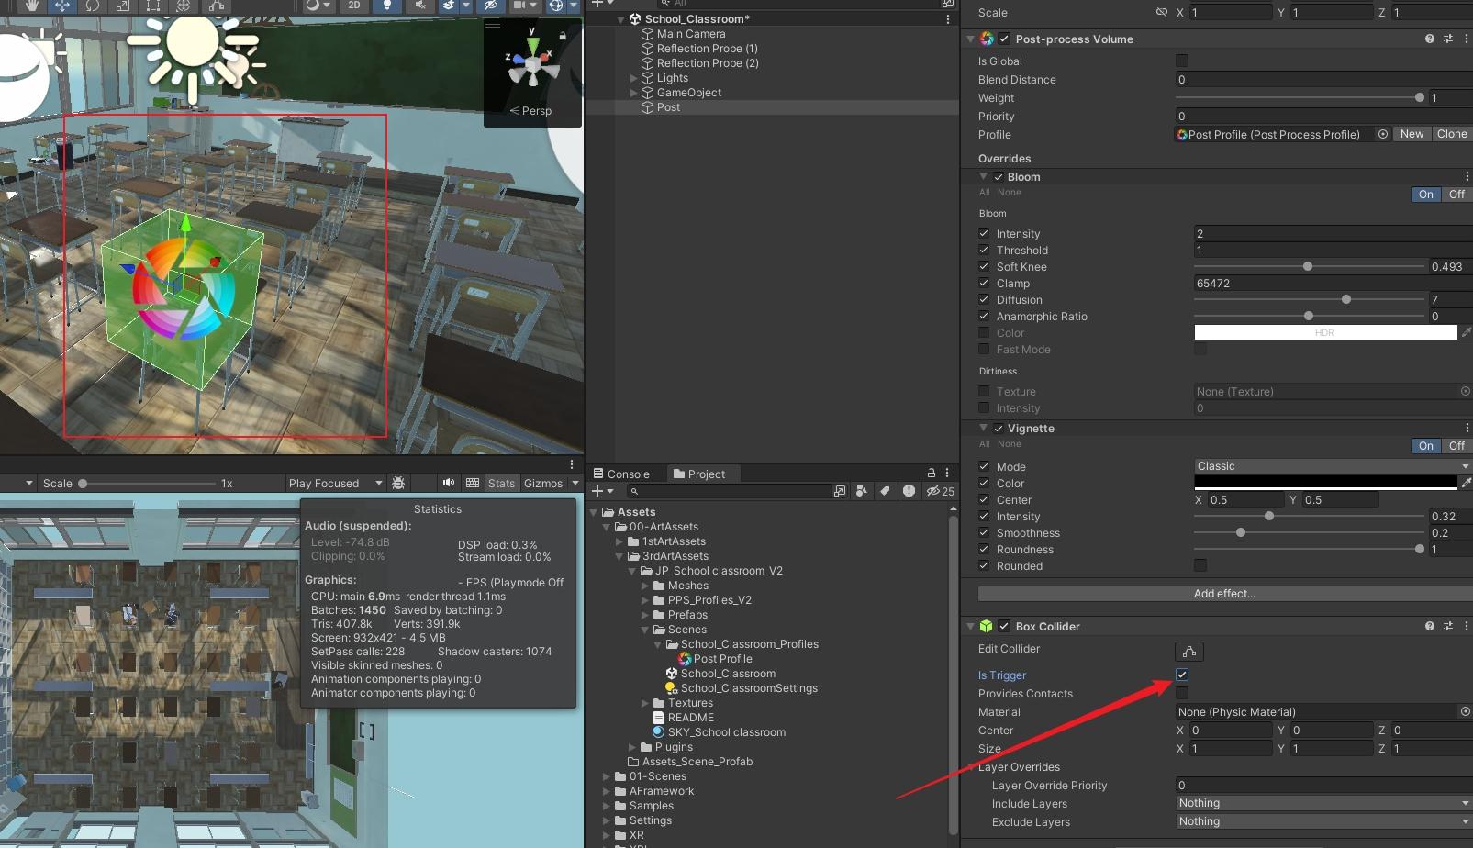Open Gizmos dropdown arrow
The width and height of the screenshot is (1473, 848).
click(575, 483)
